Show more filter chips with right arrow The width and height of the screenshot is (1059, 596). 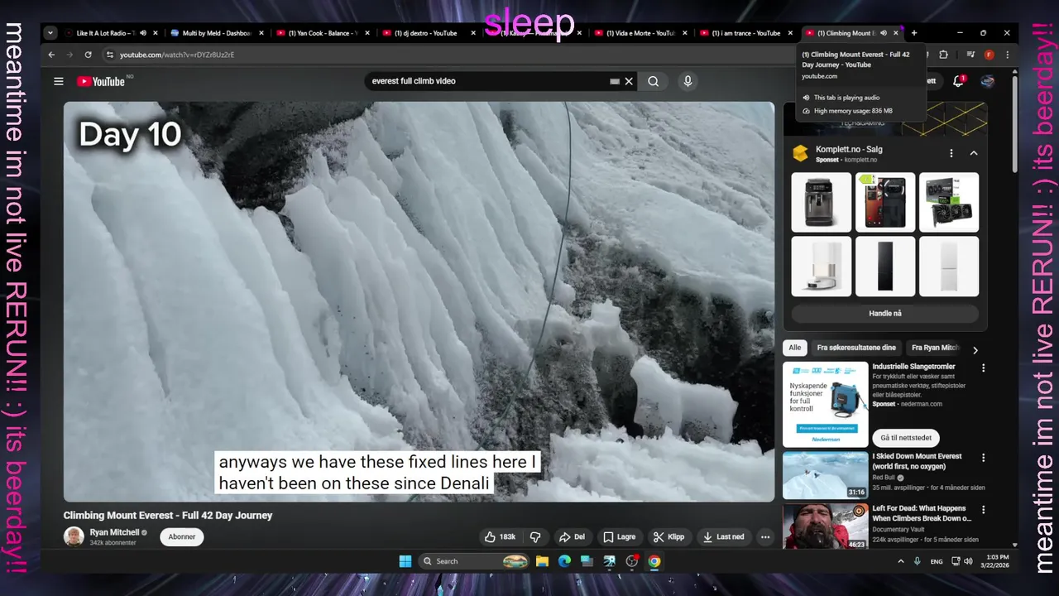[x=975, y=350]
